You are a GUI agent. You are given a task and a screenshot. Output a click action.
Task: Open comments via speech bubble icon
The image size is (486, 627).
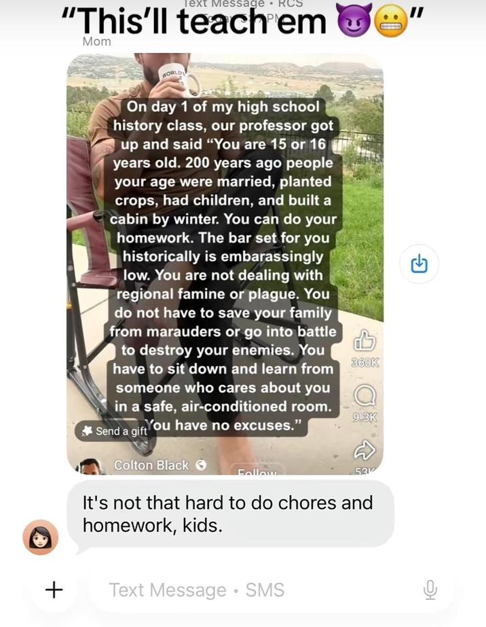click(364, 395)
